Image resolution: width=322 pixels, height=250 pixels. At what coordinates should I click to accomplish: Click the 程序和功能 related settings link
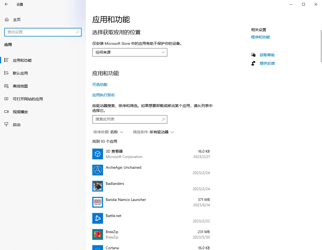(260, 37)
